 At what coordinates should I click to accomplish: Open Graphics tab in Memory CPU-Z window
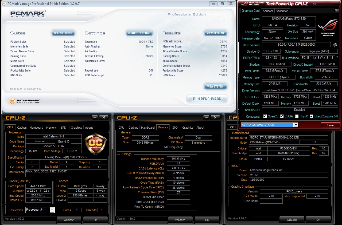188,128
